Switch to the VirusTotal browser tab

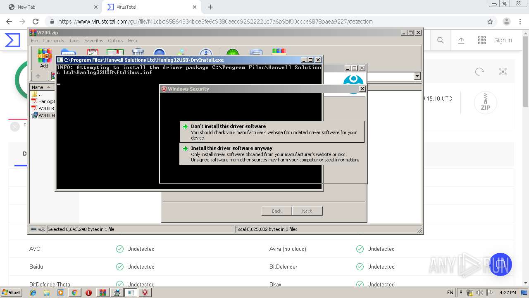152,7
